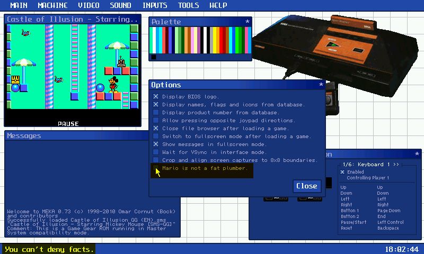Toggle the Enabled checkbox for Keyboard 1
Viewport: 424px width, 254px height.
coord(342,172)
